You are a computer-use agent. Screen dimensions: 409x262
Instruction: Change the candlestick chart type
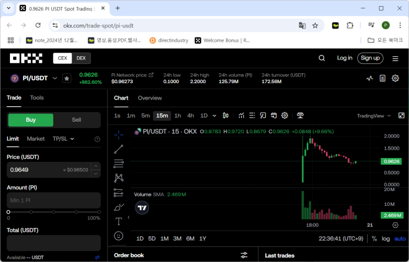(x=226, y=116)
